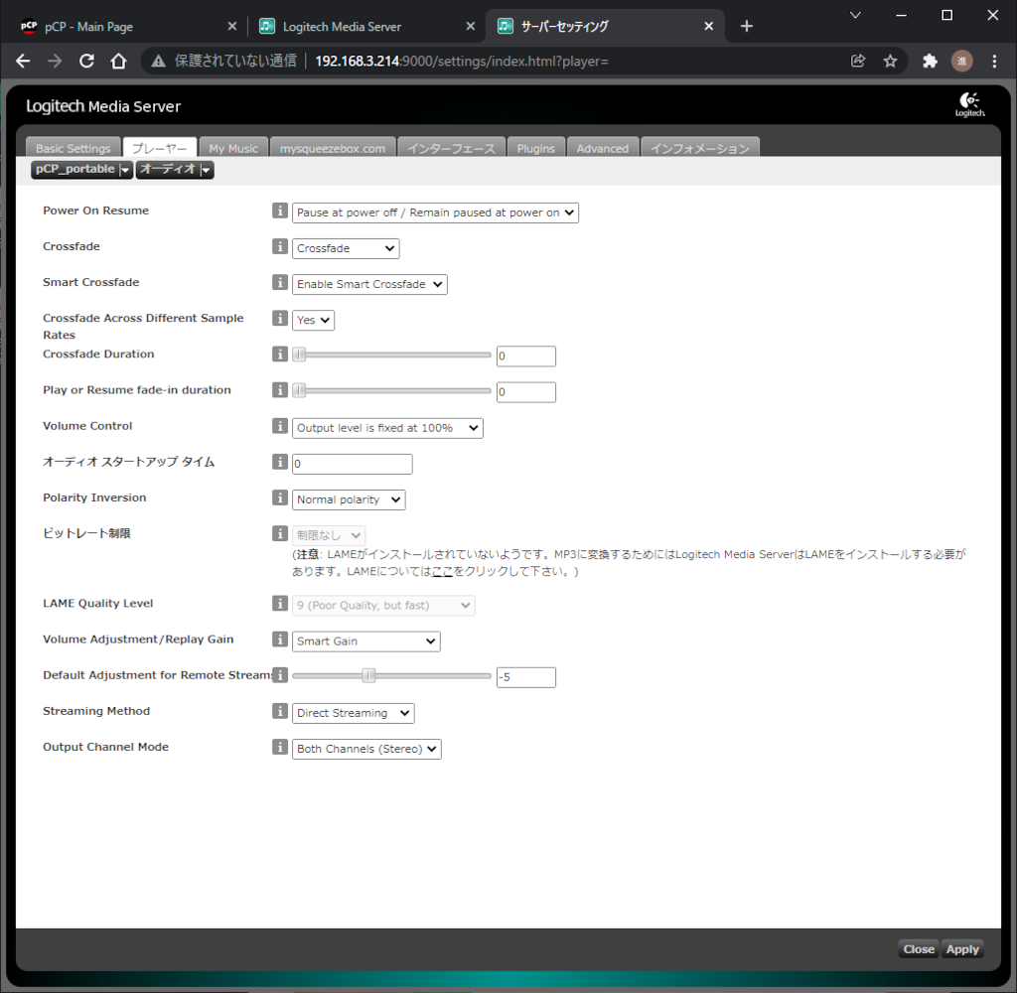
Task: Open the browser profile avatar
Action: coord(961,61)
